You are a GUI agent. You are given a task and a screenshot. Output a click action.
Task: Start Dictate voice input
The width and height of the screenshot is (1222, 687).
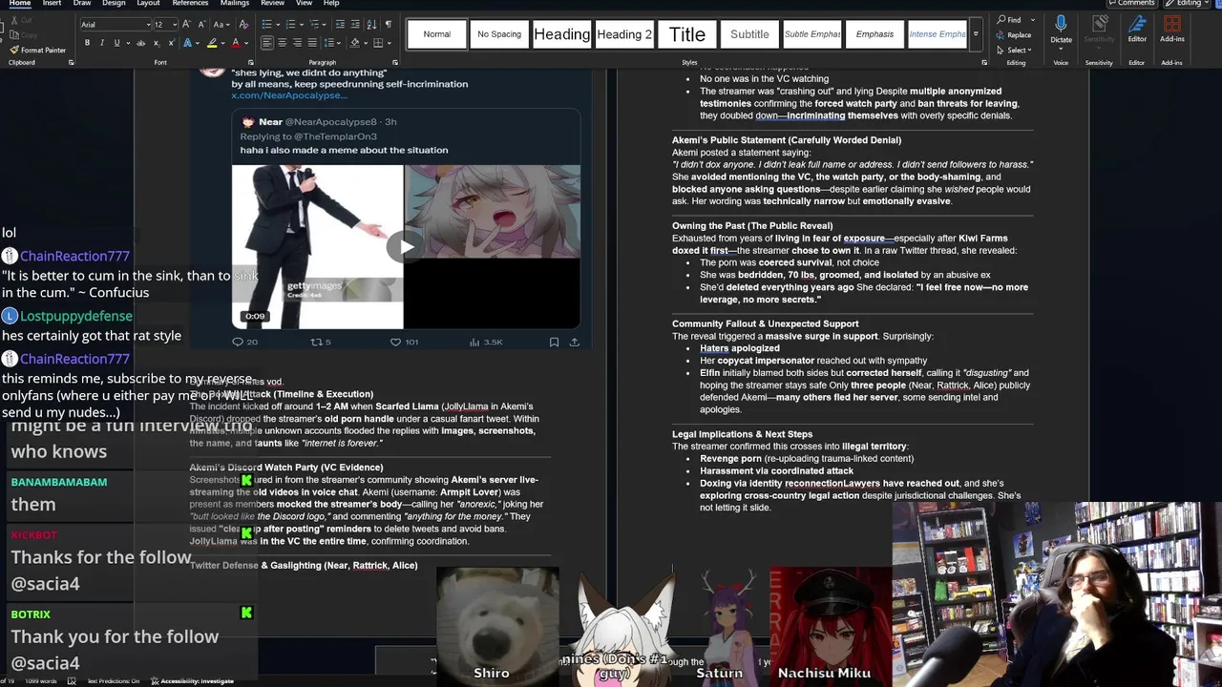tap(1061, 31)
